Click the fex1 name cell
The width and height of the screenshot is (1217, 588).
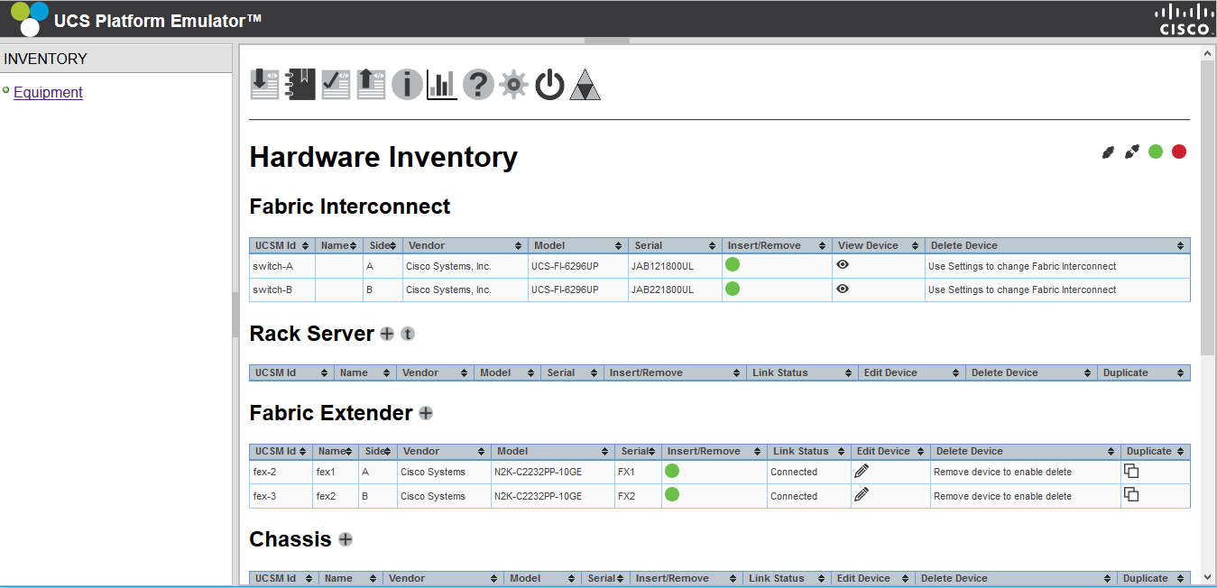point(336,472)
